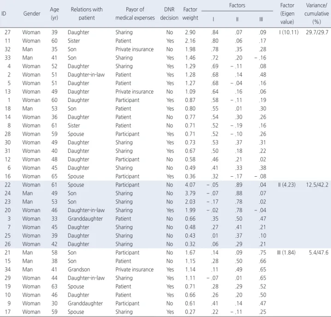Select 'Daughter-in-law' in ID 20 row
Viewport: 331px width, 317px height.
point(86,210)
